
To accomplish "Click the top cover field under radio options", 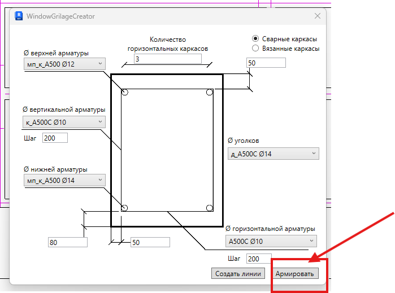I will tap(266, 63).
